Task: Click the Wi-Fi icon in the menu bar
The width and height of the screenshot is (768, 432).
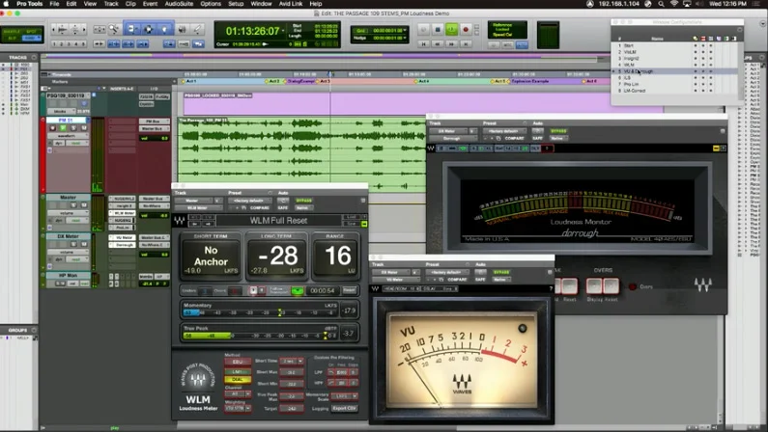Action: [x=674, y=4]
